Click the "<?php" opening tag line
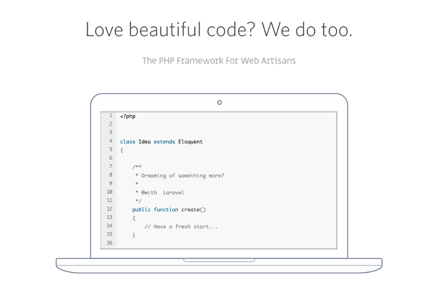 point(128,116)
